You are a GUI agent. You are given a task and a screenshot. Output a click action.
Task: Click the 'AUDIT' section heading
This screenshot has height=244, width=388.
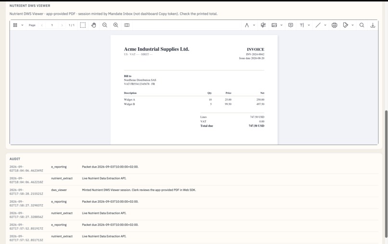point(15,159)
